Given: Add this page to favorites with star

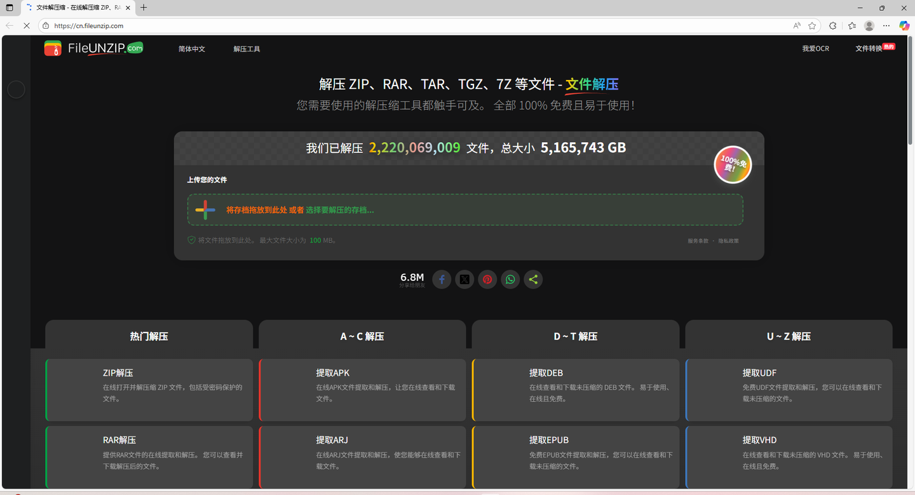Looking at the screenshot, I should pyautogui.click(x=812, y=26).
